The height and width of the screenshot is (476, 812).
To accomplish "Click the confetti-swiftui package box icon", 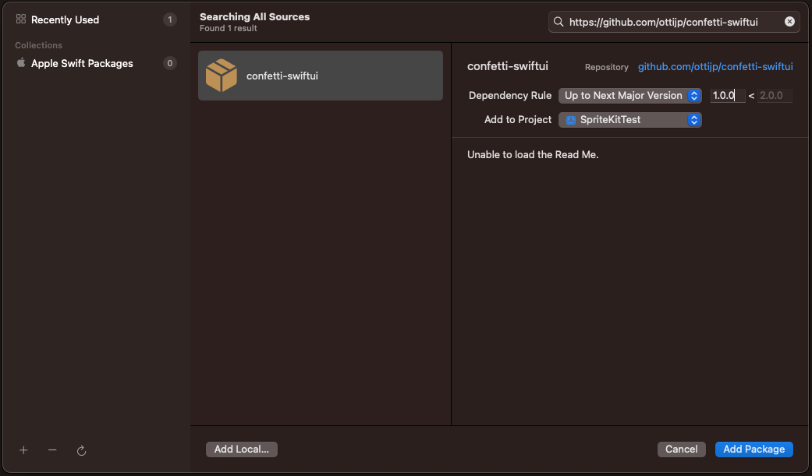I will (x=221, y=76).
